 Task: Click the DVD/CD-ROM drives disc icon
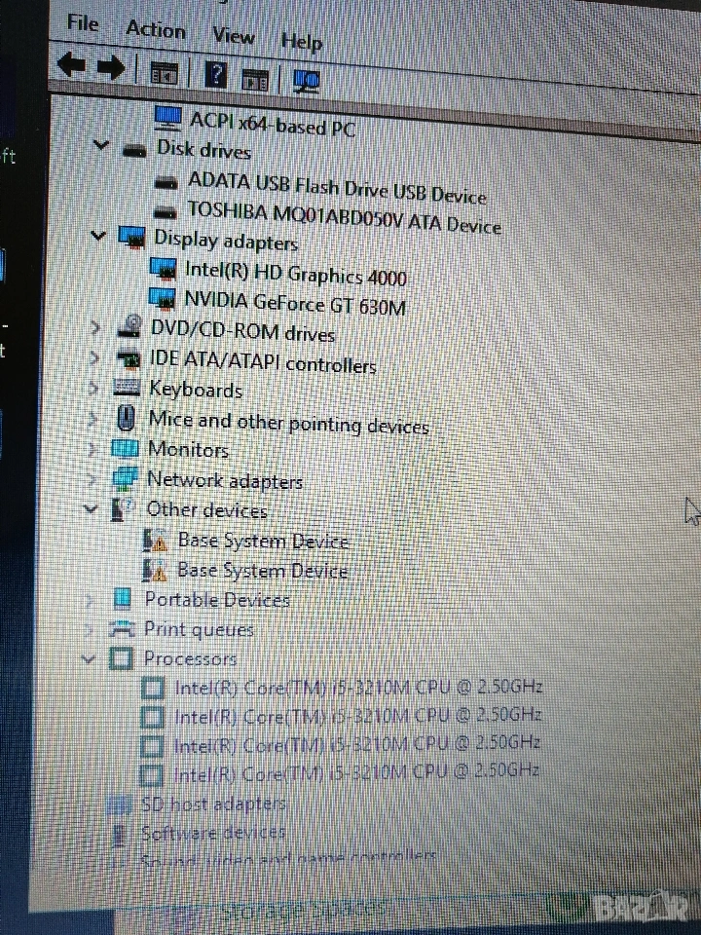pyautogui.click(x=129, y=329)
